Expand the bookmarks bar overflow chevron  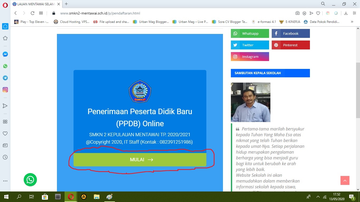tap(352, 22)
